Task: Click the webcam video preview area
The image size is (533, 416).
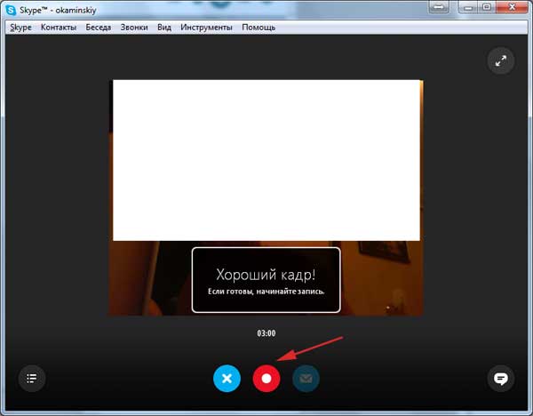Action: pos(266,160)
